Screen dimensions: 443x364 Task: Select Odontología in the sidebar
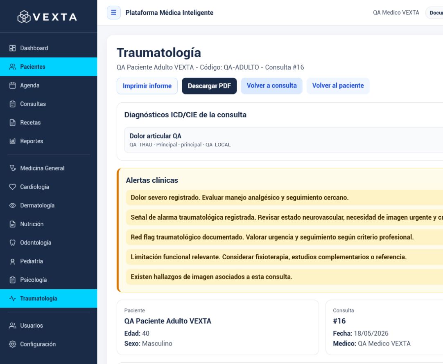[49, 243]
